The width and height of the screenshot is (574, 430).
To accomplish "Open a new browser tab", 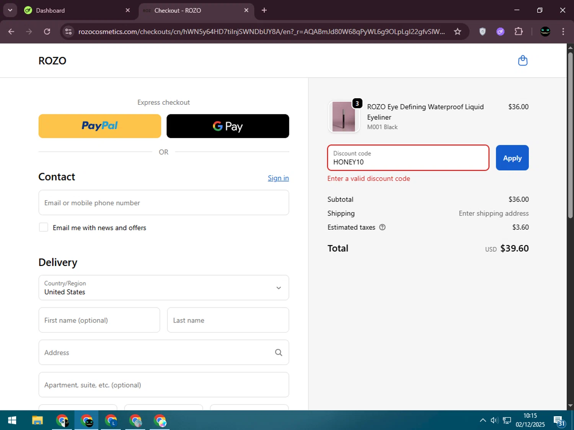I will pyautogui.click(x=264, y=10).
